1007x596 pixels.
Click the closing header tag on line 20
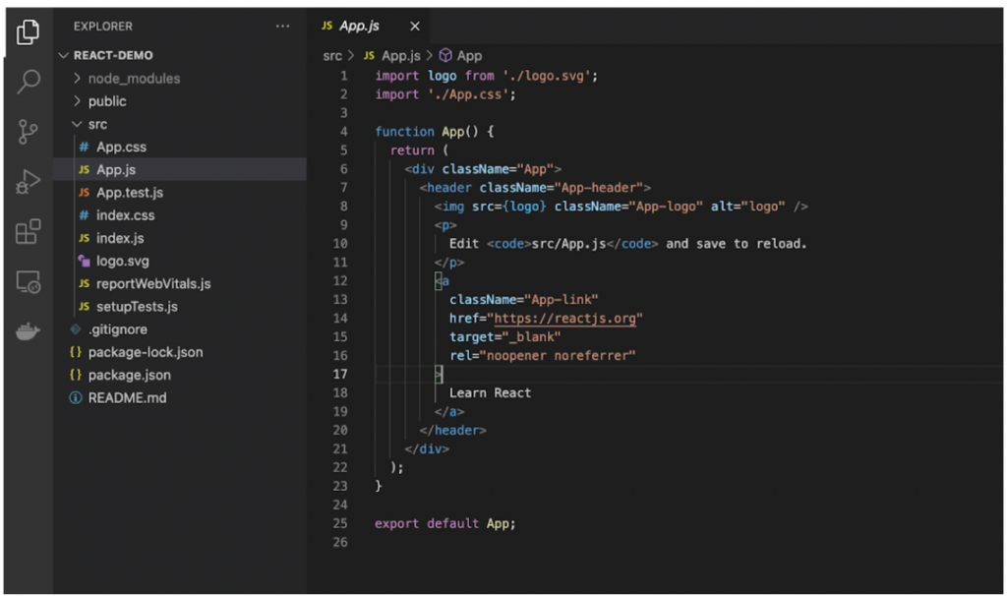pos(452,431)
